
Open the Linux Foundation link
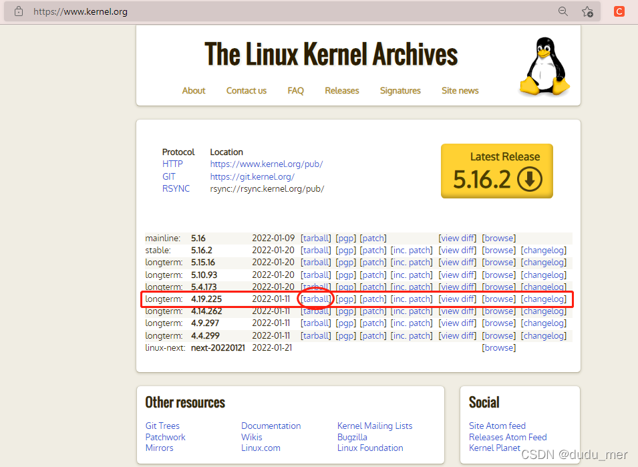(370, 448)
